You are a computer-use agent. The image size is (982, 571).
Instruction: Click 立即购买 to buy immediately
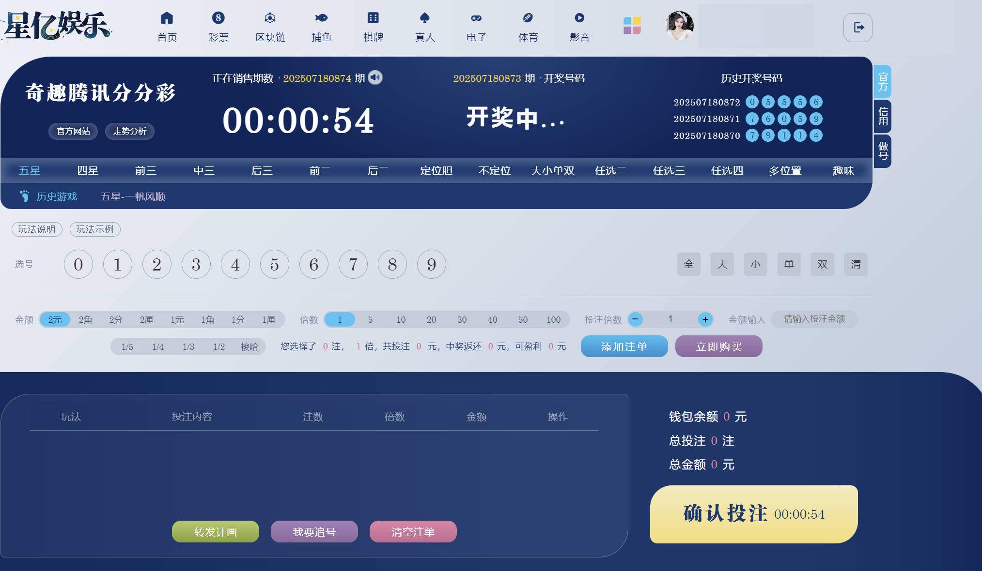(718, 346)
